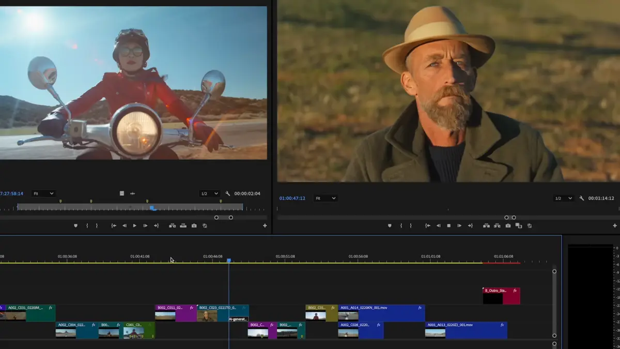Viewport: 620px width, 349px height.
Task: Click the Mark Out icon under the Source Monitor
Action: pyautogui.click(x=97, y=225)
